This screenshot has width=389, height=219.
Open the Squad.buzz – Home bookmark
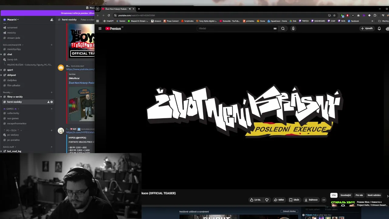277,21
